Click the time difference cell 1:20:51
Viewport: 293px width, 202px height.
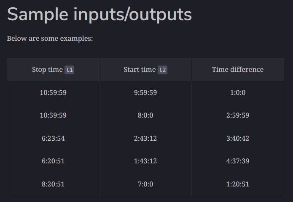tap(238, 184)
